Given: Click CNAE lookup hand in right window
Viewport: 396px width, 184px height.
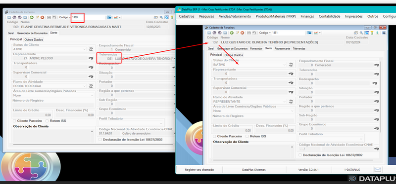Looking at the screenshot, I should click(x=376, y=149).
